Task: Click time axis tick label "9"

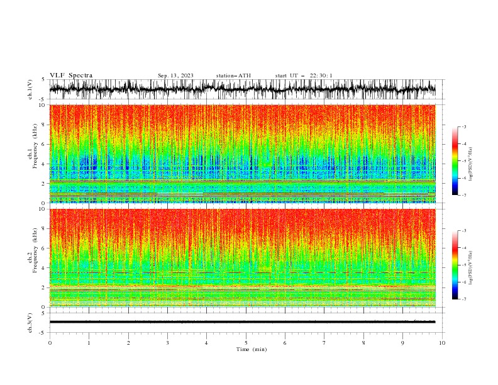Action: pyautogui.click(x=402, y=343)
